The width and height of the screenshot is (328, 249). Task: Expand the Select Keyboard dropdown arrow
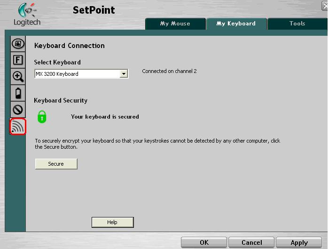124,74
